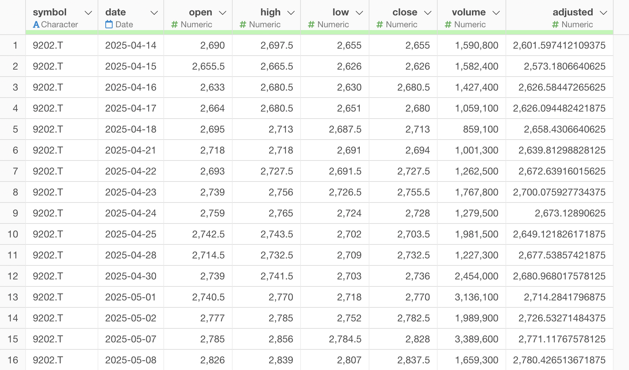Click the Numeric hash icon under high
The image size is (629, 370).
click(243, 24)
